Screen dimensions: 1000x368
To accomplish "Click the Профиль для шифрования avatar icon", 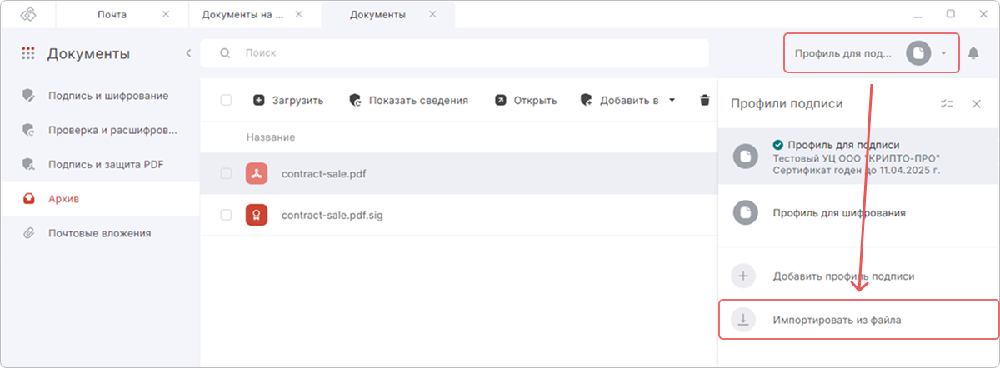I will [x=745, y=212].
